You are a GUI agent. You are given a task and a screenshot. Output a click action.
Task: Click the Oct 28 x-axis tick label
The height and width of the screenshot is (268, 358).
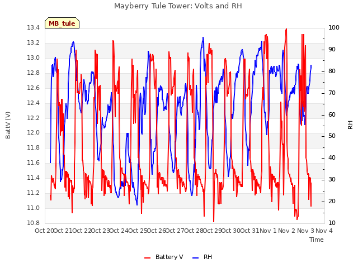pyautogui.click(x=194, y=231)
